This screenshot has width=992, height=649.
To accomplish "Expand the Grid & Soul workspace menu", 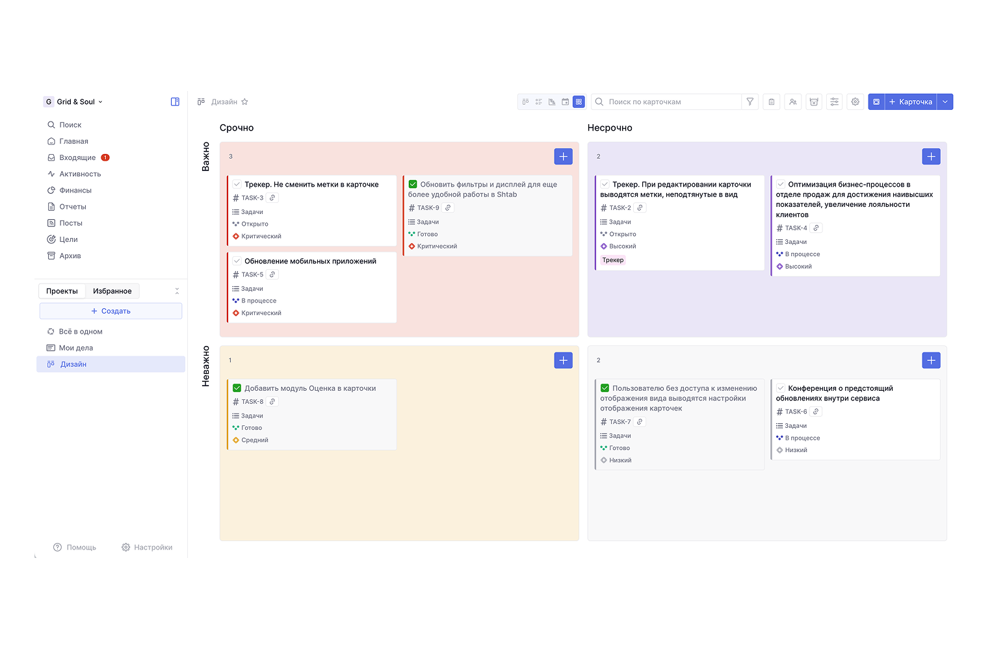I will 73,102.
